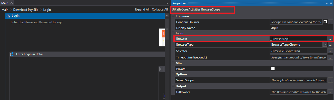Select the SearchScope property label

(185, 80)
